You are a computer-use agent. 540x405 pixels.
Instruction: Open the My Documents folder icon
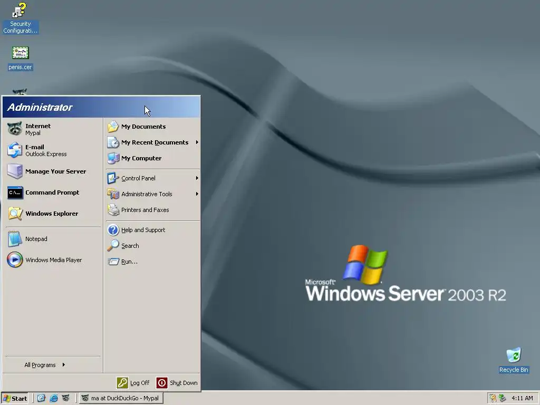(113, 127)
